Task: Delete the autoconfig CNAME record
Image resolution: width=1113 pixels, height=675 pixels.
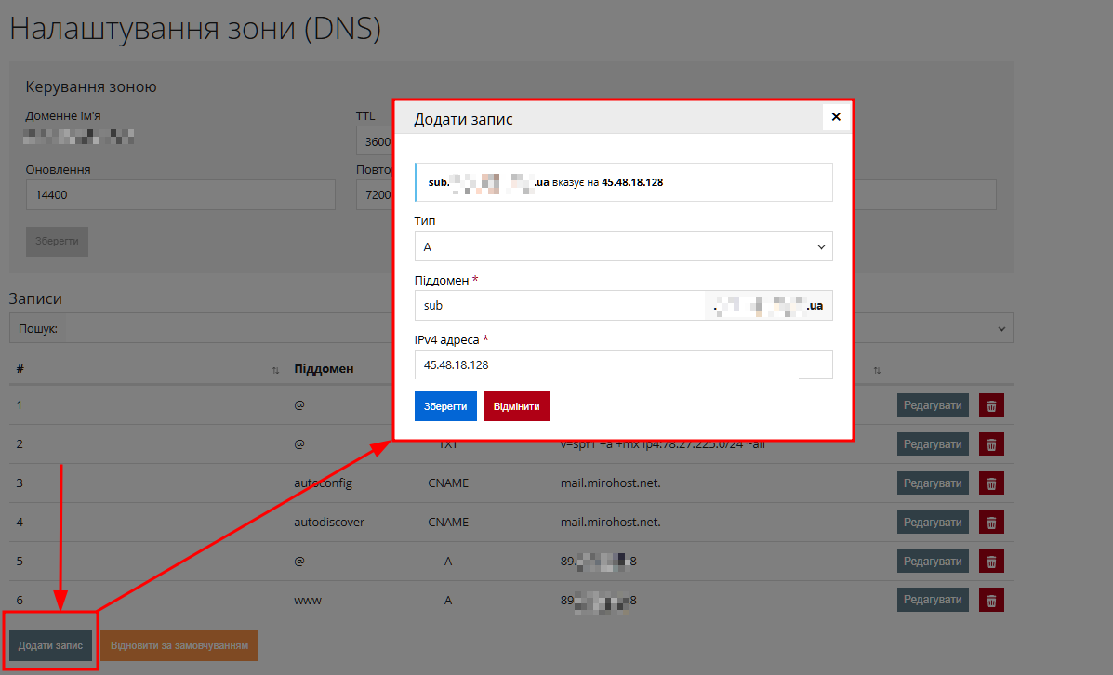Action: click(991, 483)
